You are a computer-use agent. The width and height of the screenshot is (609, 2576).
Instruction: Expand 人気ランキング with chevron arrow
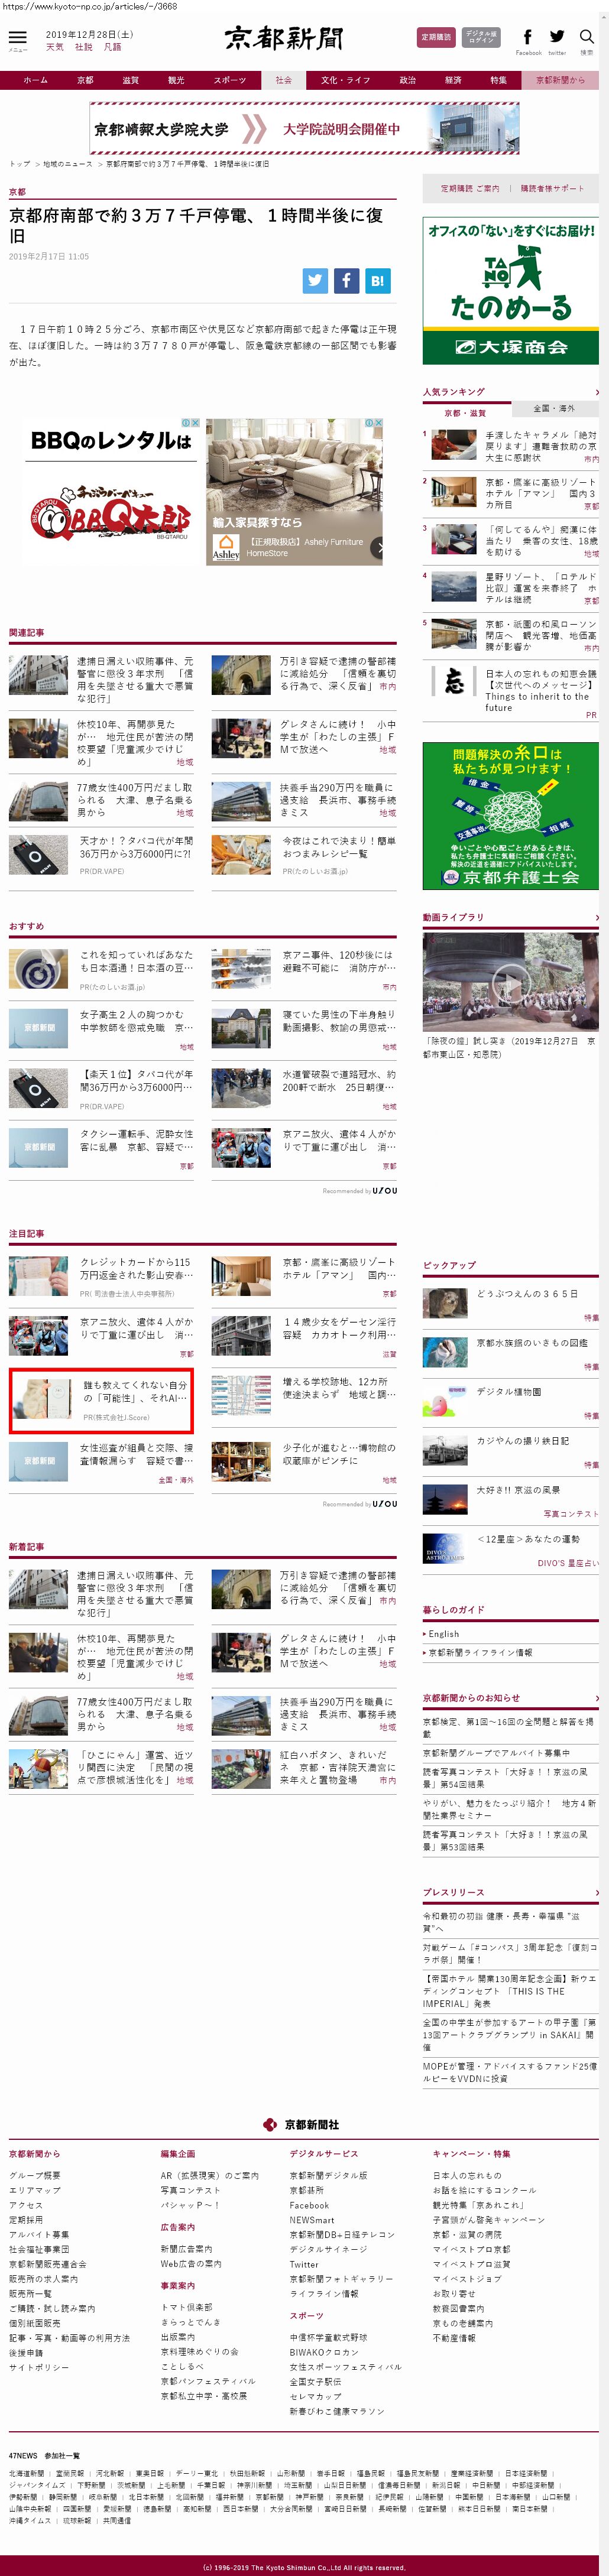[x=596, y=392]
